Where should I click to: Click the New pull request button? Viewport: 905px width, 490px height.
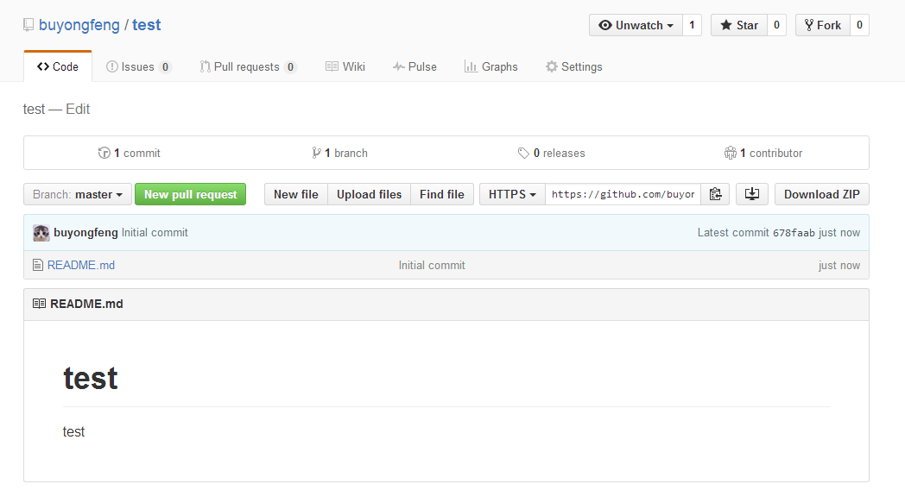[x=190, y=194]
